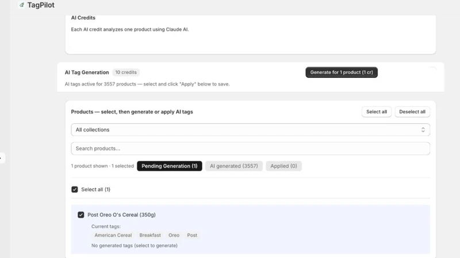
Task: Click the American Cereal tag
Action: point(113,235)
